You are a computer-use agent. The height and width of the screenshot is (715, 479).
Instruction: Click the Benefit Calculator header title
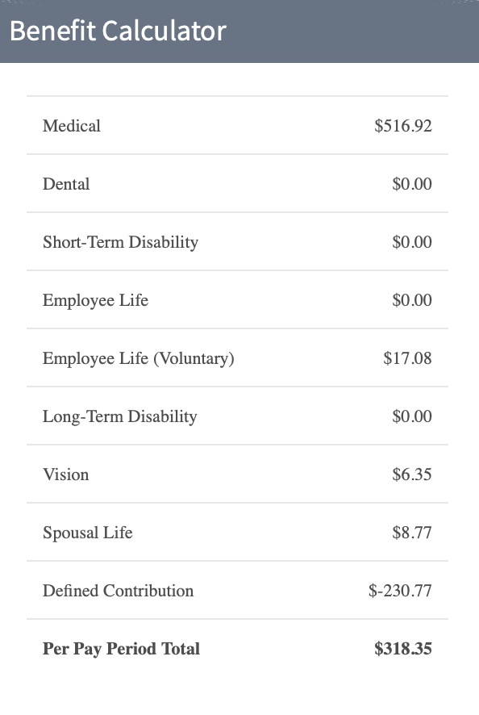118,31
